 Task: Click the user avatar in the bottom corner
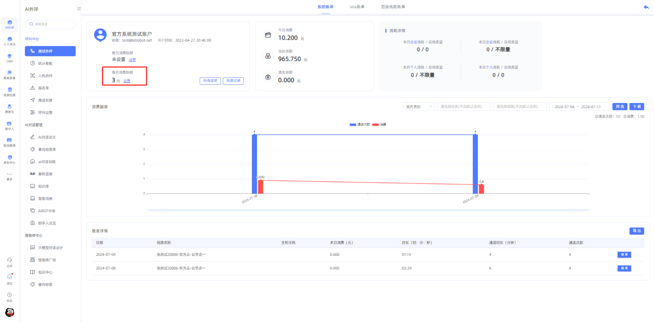click(x=10, y=312)
